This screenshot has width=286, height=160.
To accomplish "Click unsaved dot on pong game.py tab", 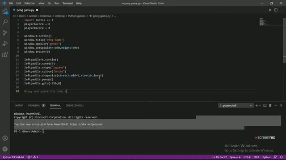I will click(x=37, y=10).
